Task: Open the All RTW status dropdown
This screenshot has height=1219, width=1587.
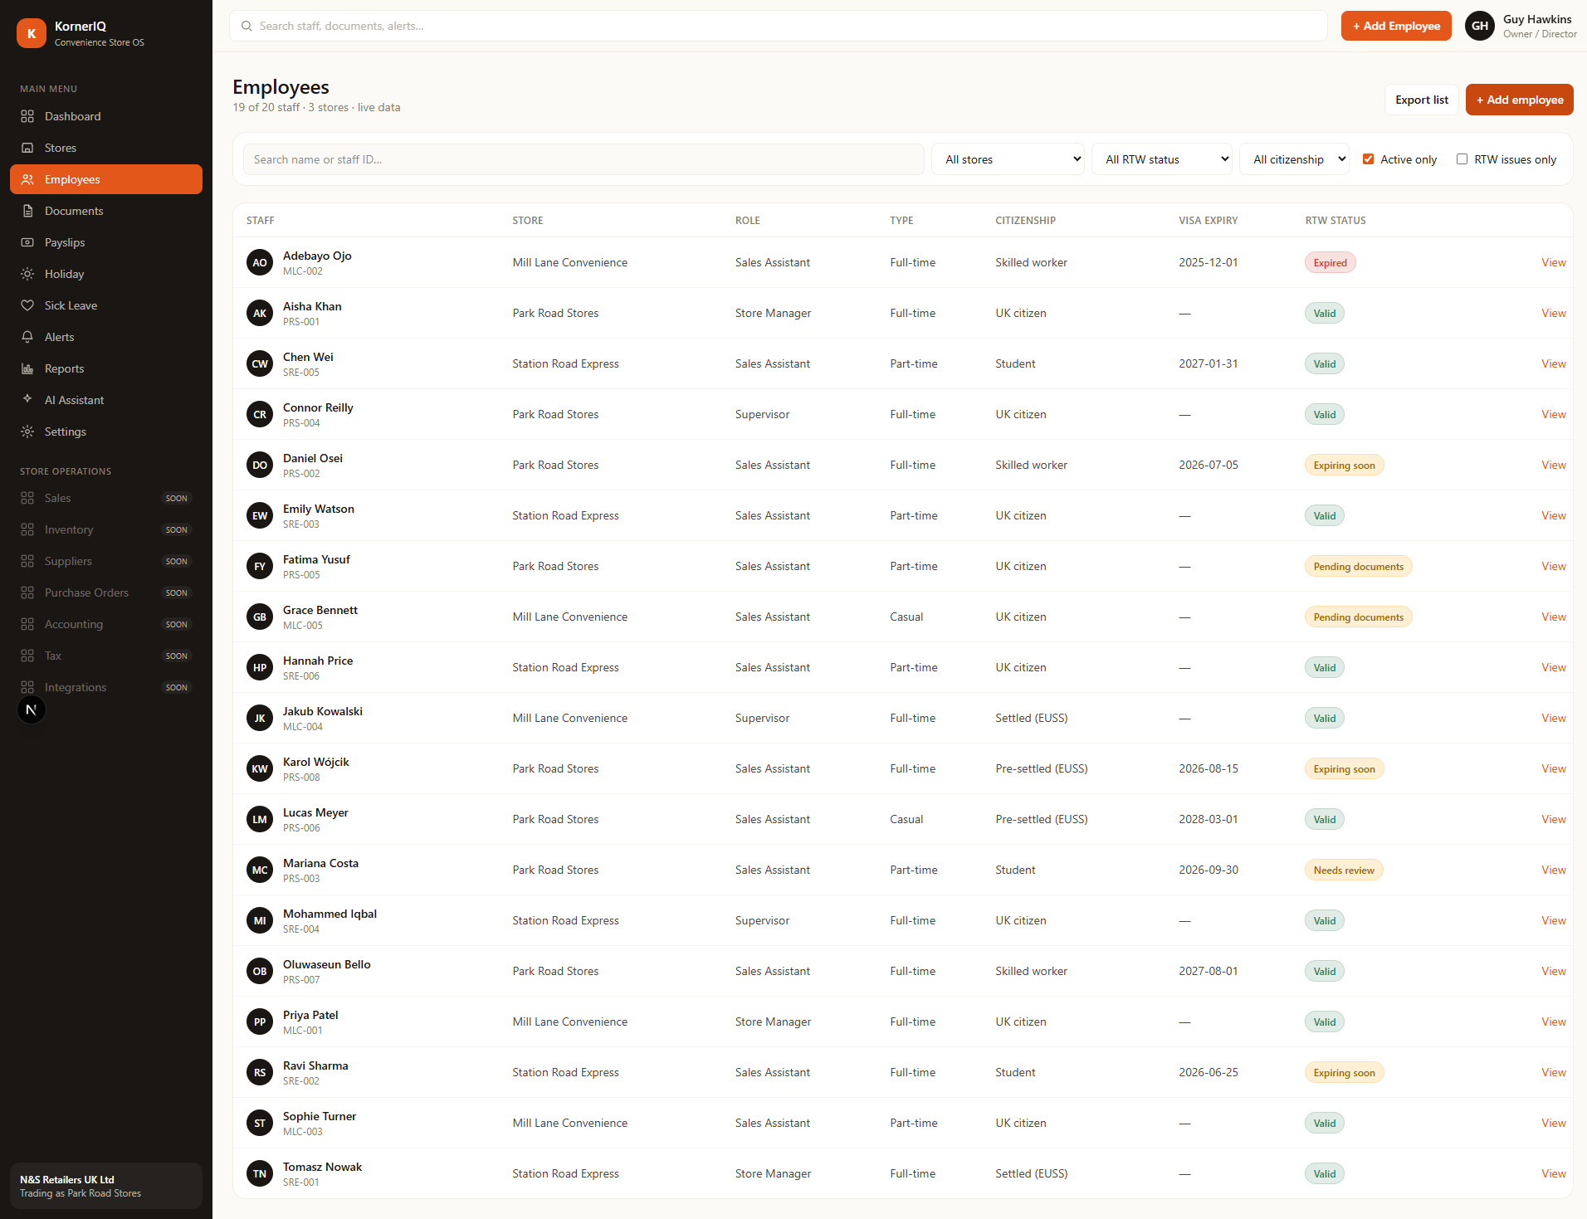Action: click(x=1162, y=159)
